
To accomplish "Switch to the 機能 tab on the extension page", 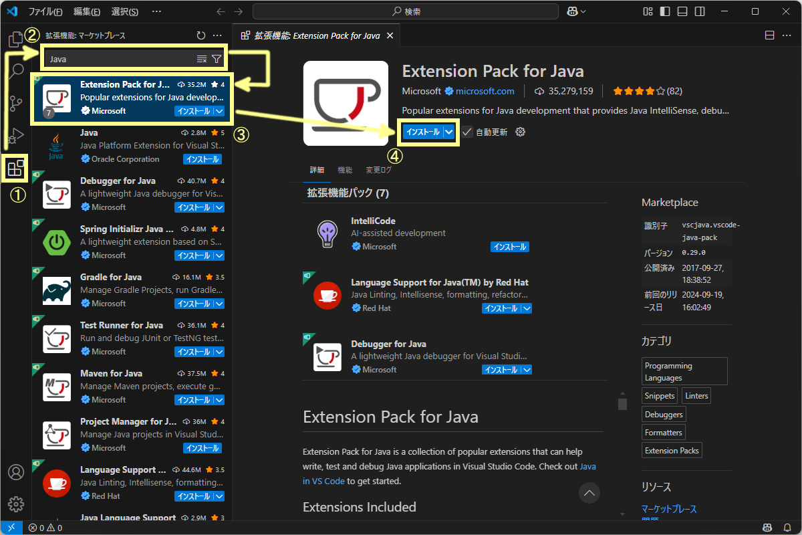I will [344, 169].
